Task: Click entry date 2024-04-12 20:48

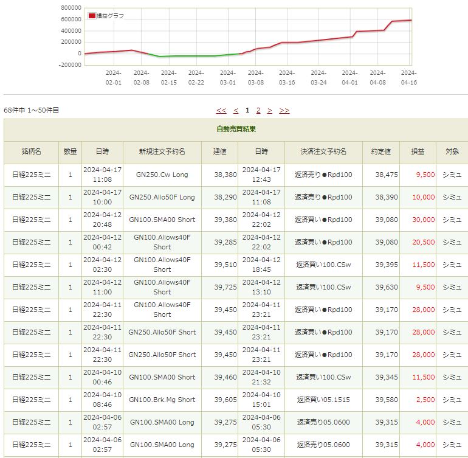Action: pyautogui.click(x=102, y=220)
